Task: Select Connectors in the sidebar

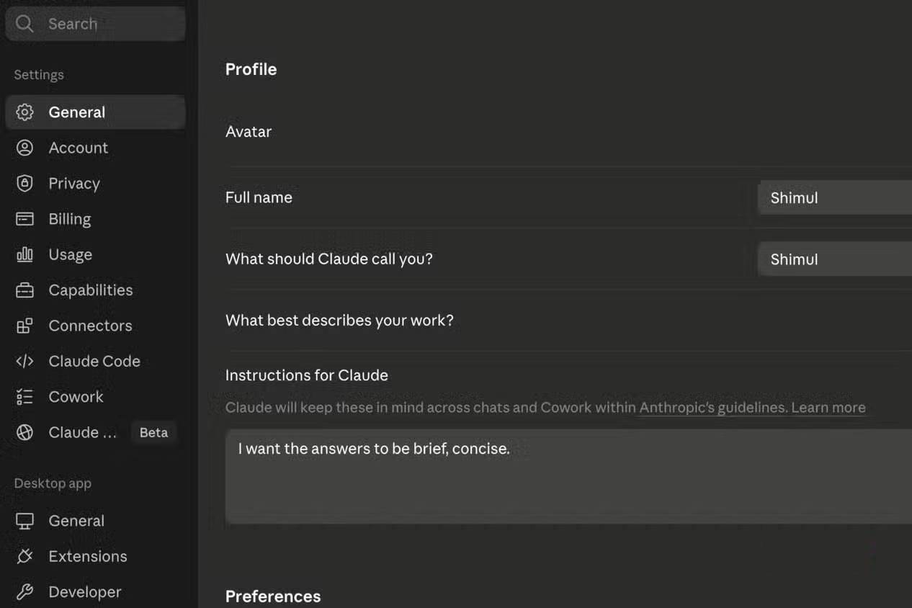Action: (x=95, y=326)
